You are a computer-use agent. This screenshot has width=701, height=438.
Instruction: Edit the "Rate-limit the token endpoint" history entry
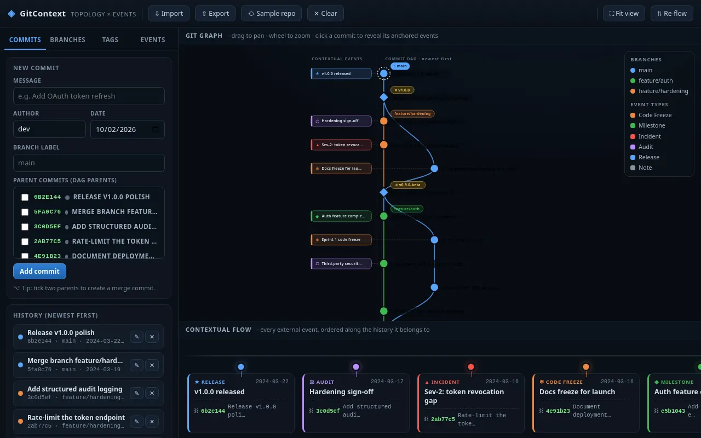(x=137, y=422)
